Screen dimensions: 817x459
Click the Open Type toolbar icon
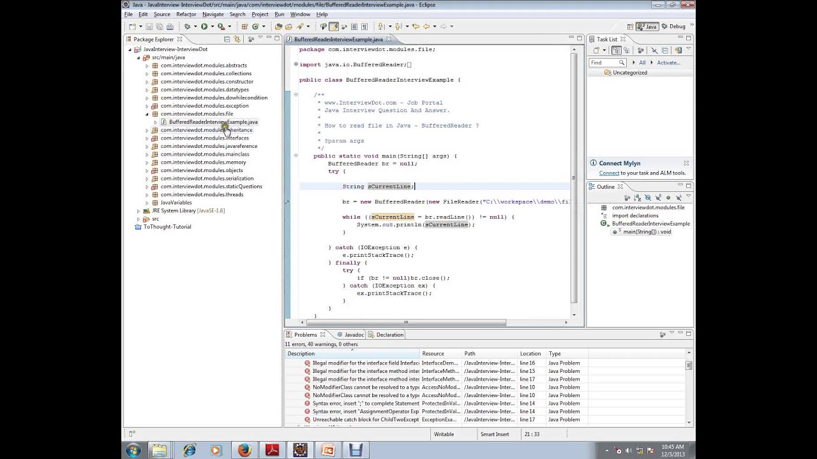tap(278, 27)
